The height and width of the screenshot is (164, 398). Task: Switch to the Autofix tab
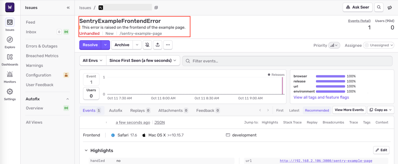pyautogui.click(x=115, y=110)
